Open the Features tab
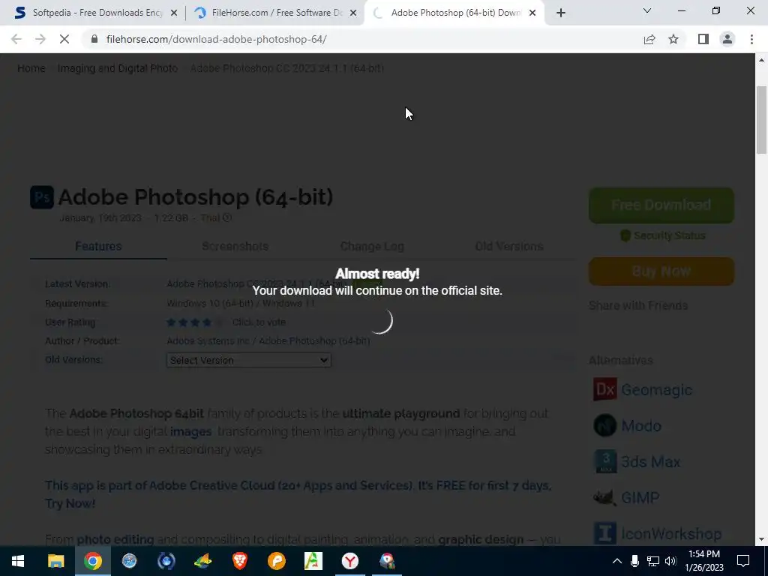Image resolution: width=768 pixels, height=576 pixels. 98,246
